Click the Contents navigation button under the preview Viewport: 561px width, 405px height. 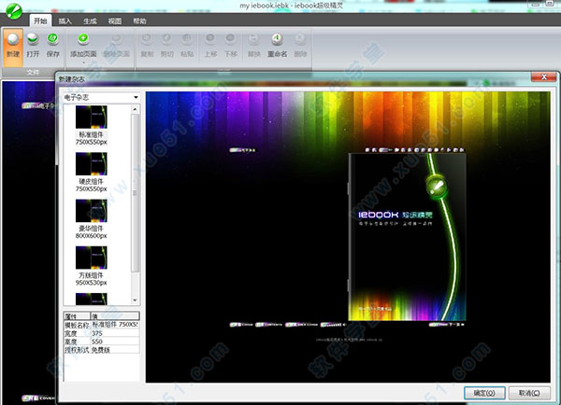[268, 325]
